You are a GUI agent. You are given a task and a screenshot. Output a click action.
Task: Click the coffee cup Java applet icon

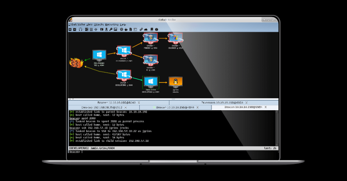point(126,29)
